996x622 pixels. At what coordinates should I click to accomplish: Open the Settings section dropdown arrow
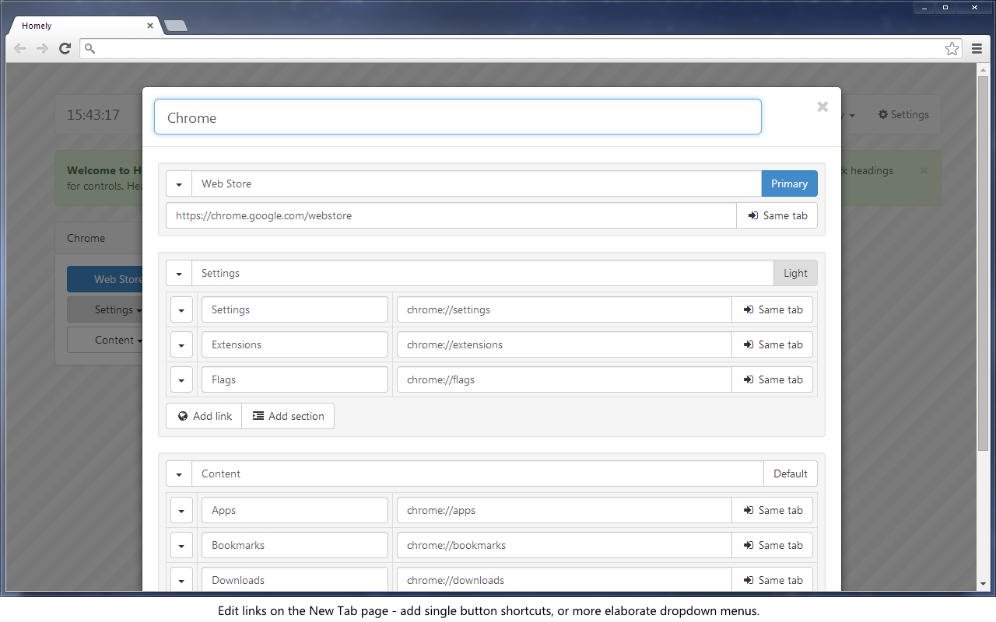(x=179, y=273)
